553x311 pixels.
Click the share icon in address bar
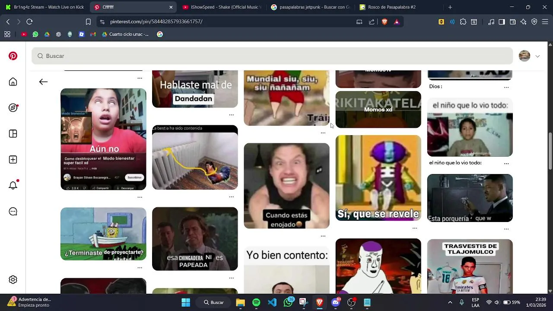372,22
